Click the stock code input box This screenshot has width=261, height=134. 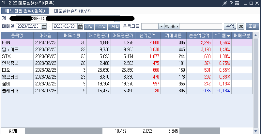150,26
